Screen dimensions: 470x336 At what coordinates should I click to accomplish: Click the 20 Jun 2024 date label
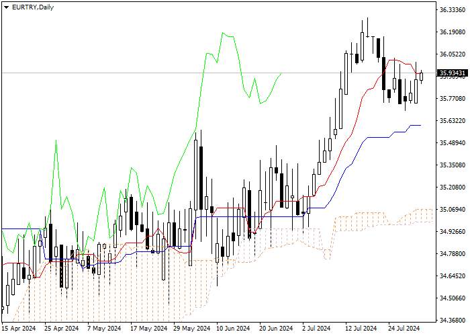(x=277, y=328)
